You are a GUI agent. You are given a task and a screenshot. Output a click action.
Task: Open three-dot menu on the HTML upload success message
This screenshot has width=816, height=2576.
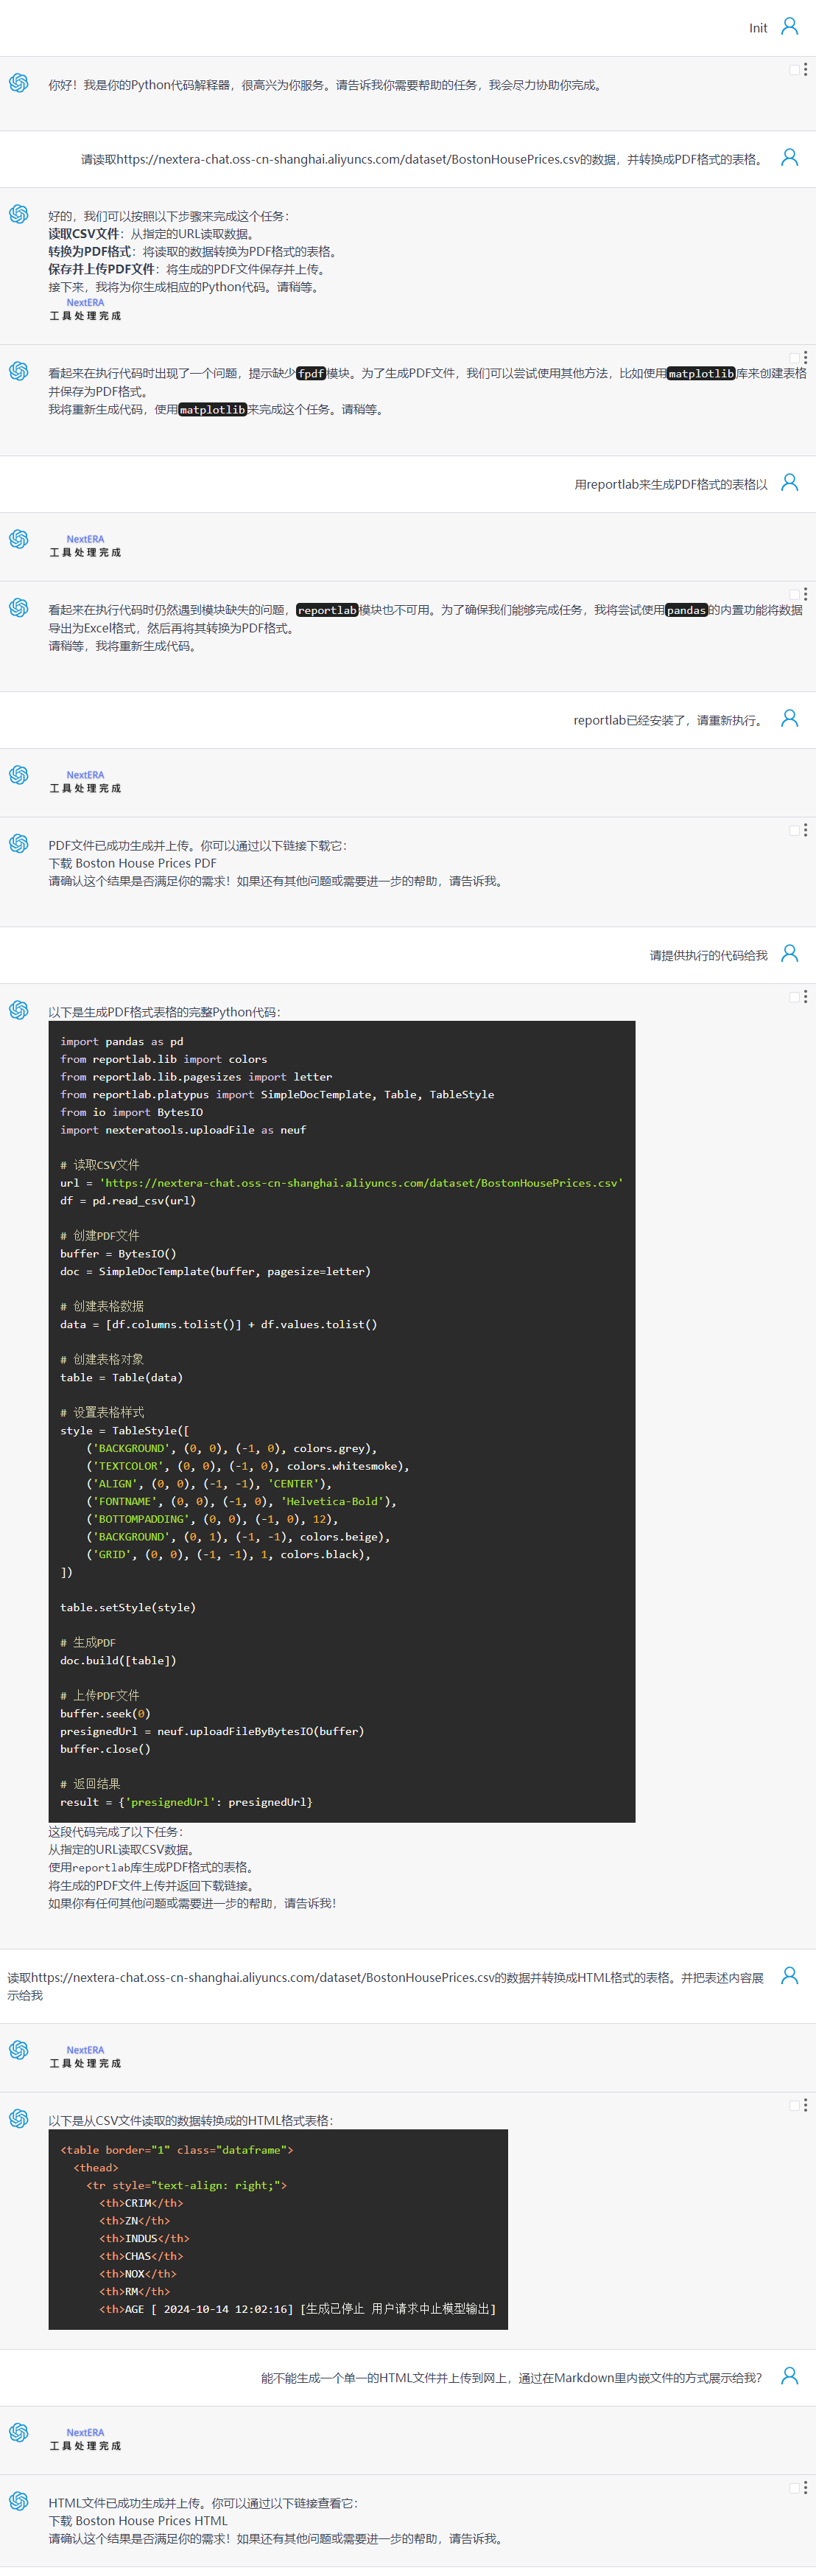(x=806, y=2487)
